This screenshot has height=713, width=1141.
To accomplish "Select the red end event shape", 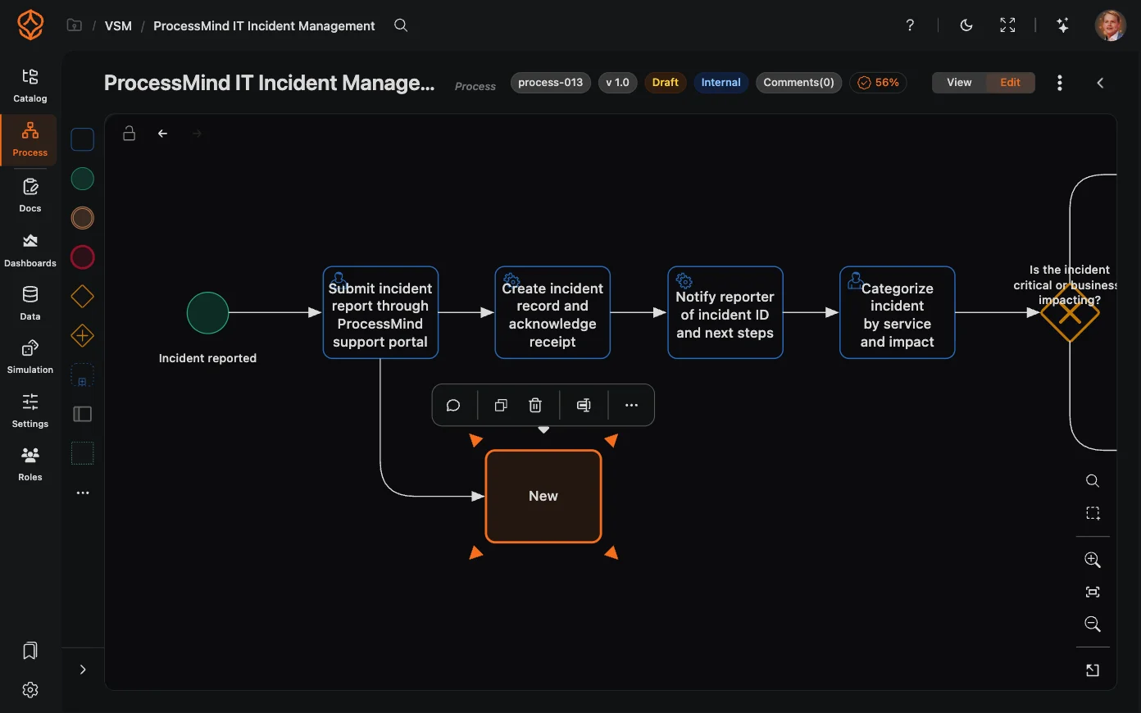I will click(83, 257).
